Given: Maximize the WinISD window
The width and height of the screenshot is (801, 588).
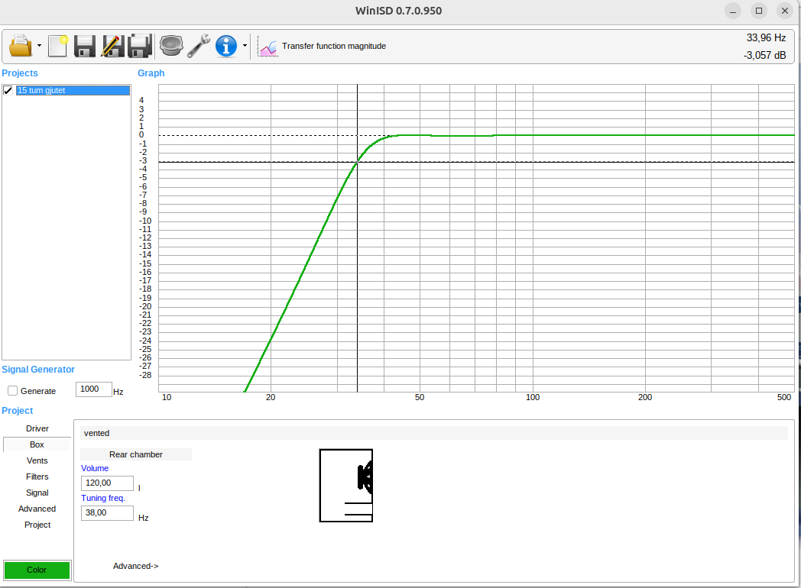Looking at the screenshot, I should (x=759, y=11).
